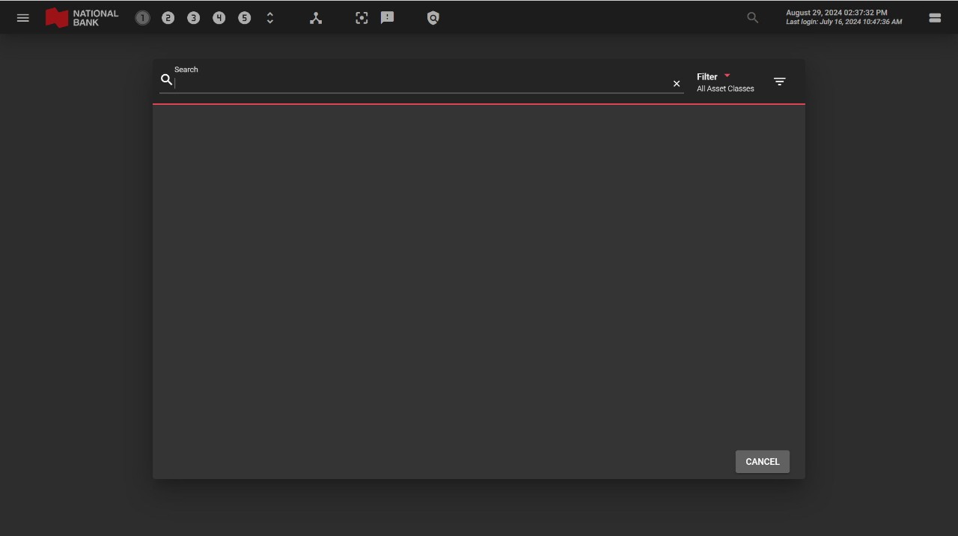Click the date and time text
The image size is (958, 536).
(837, 13)
